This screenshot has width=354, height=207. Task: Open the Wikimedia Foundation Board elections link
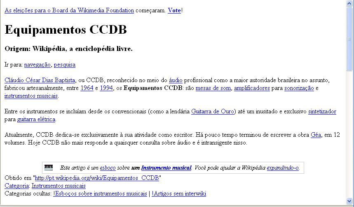click(69, 10)
